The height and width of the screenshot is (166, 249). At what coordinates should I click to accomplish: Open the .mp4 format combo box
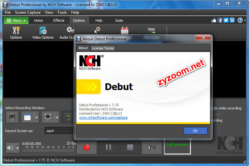tap(59, 131)
